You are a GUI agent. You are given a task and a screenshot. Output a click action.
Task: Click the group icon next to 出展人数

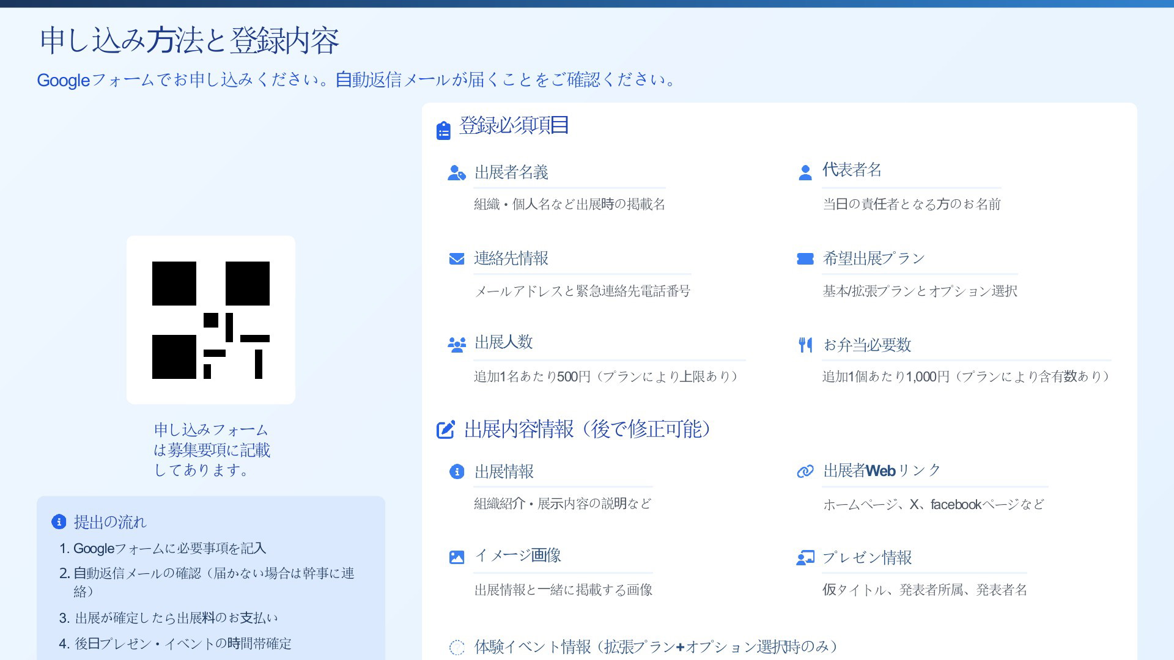457,345
